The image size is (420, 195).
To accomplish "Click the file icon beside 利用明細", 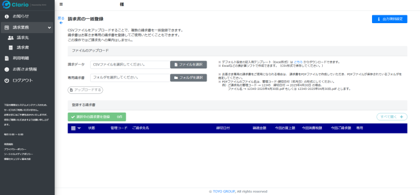I will coord(7,58).
